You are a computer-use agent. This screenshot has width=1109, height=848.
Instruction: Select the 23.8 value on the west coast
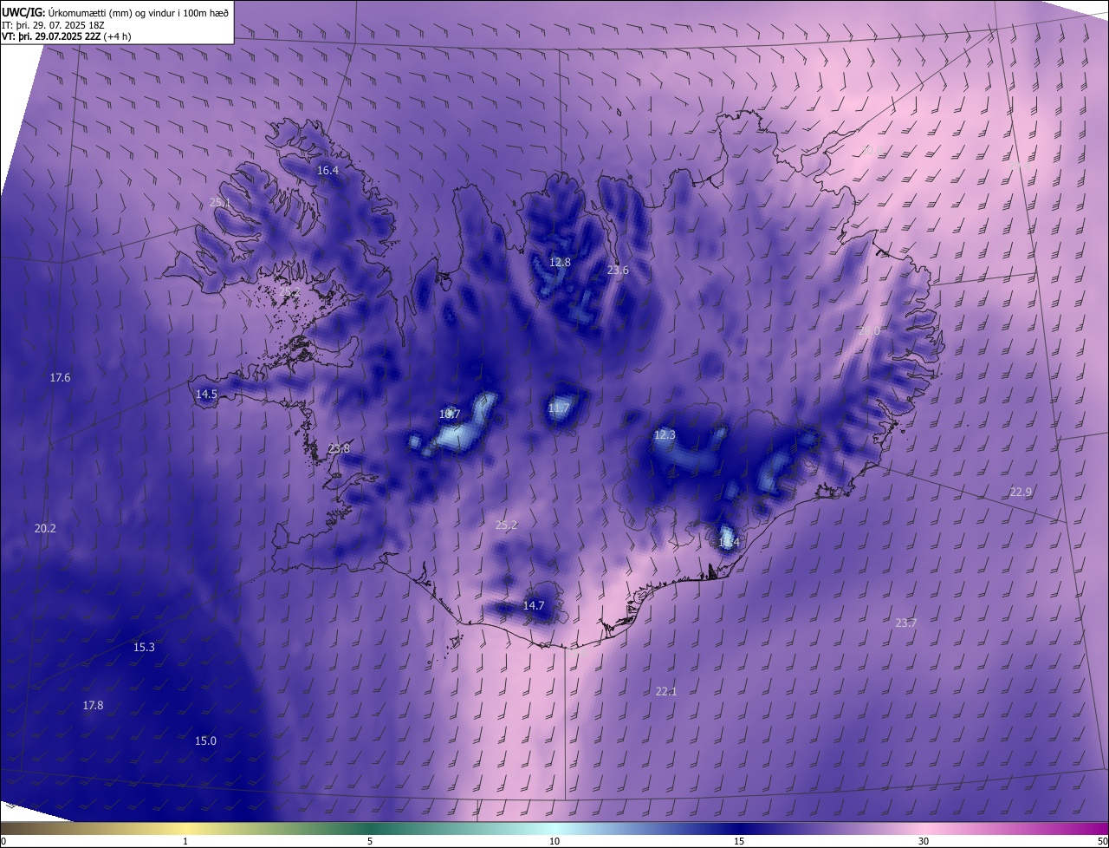pos(339,449)
